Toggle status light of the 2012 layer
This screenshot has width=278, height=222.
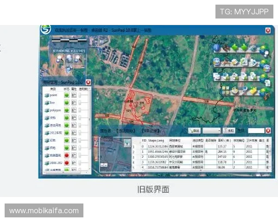coord(67,133)
